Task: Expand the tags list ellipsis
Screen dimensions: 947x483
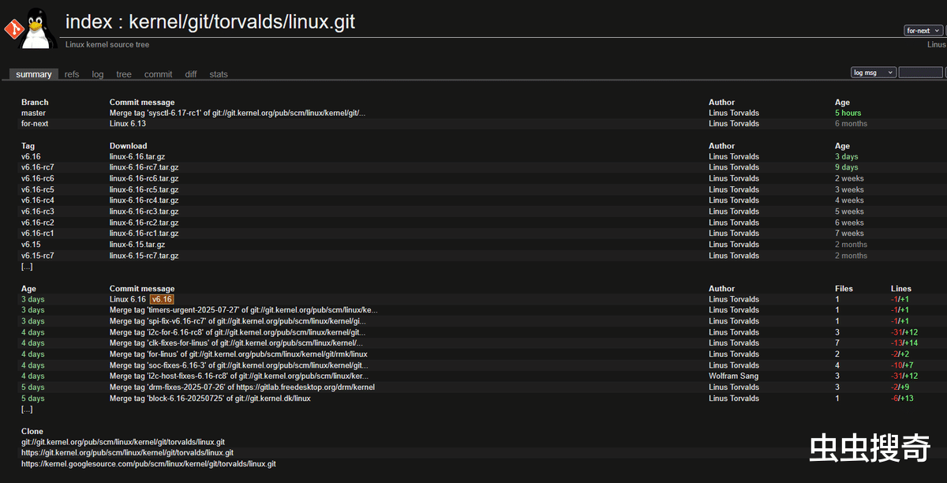Action: click(27, 267)
